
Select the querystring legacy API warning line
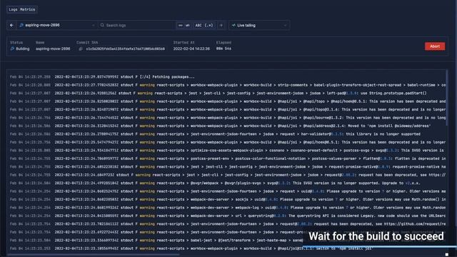(227, 216)
